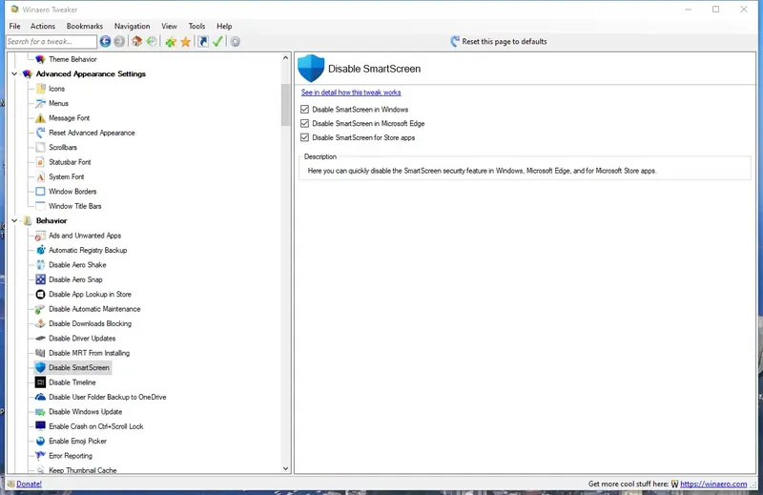Click the tree scrollbar up arrow
This screenshot has width=763, height=495.
pos(285,58)
